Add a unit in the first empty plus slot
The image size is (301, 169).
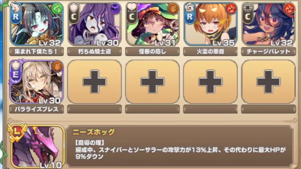point(94,82)
